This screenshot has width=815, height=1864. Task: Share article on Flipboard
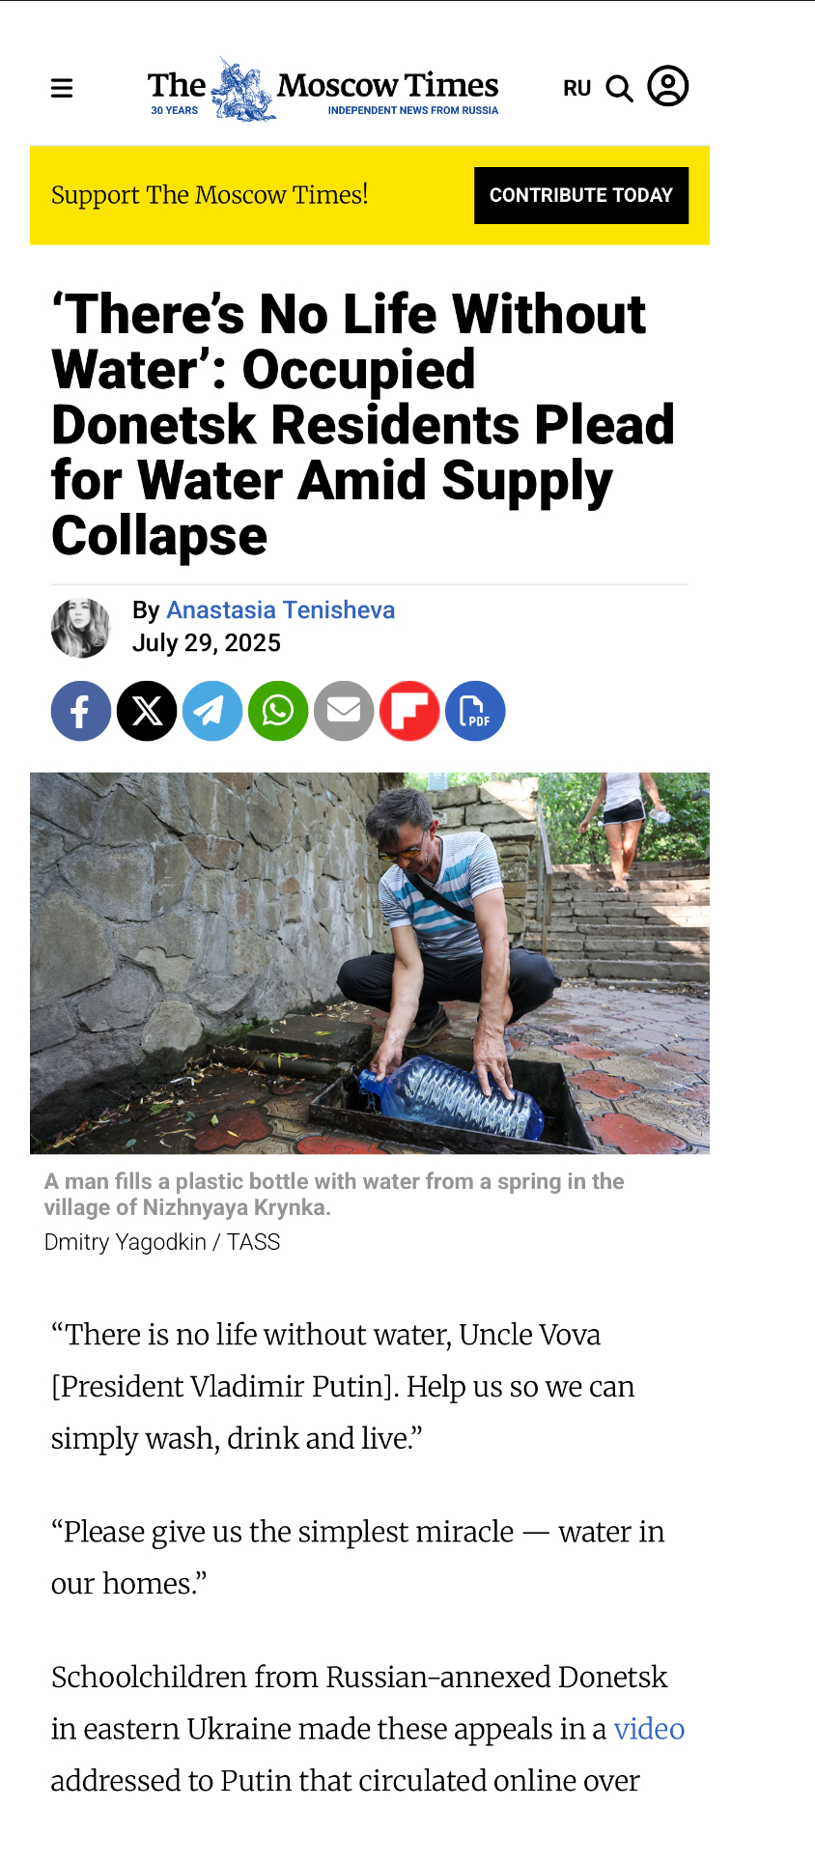click(409, 711)
